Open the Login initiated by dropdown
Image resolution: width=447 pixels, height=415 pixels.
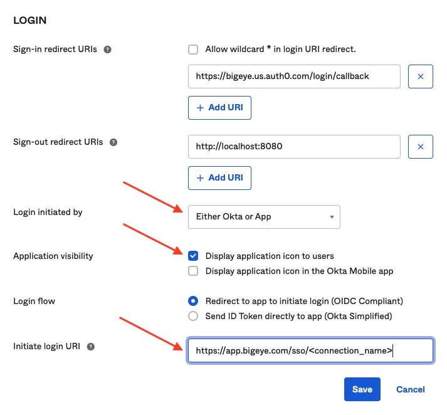pyautogui.click(x=264, y=217)
